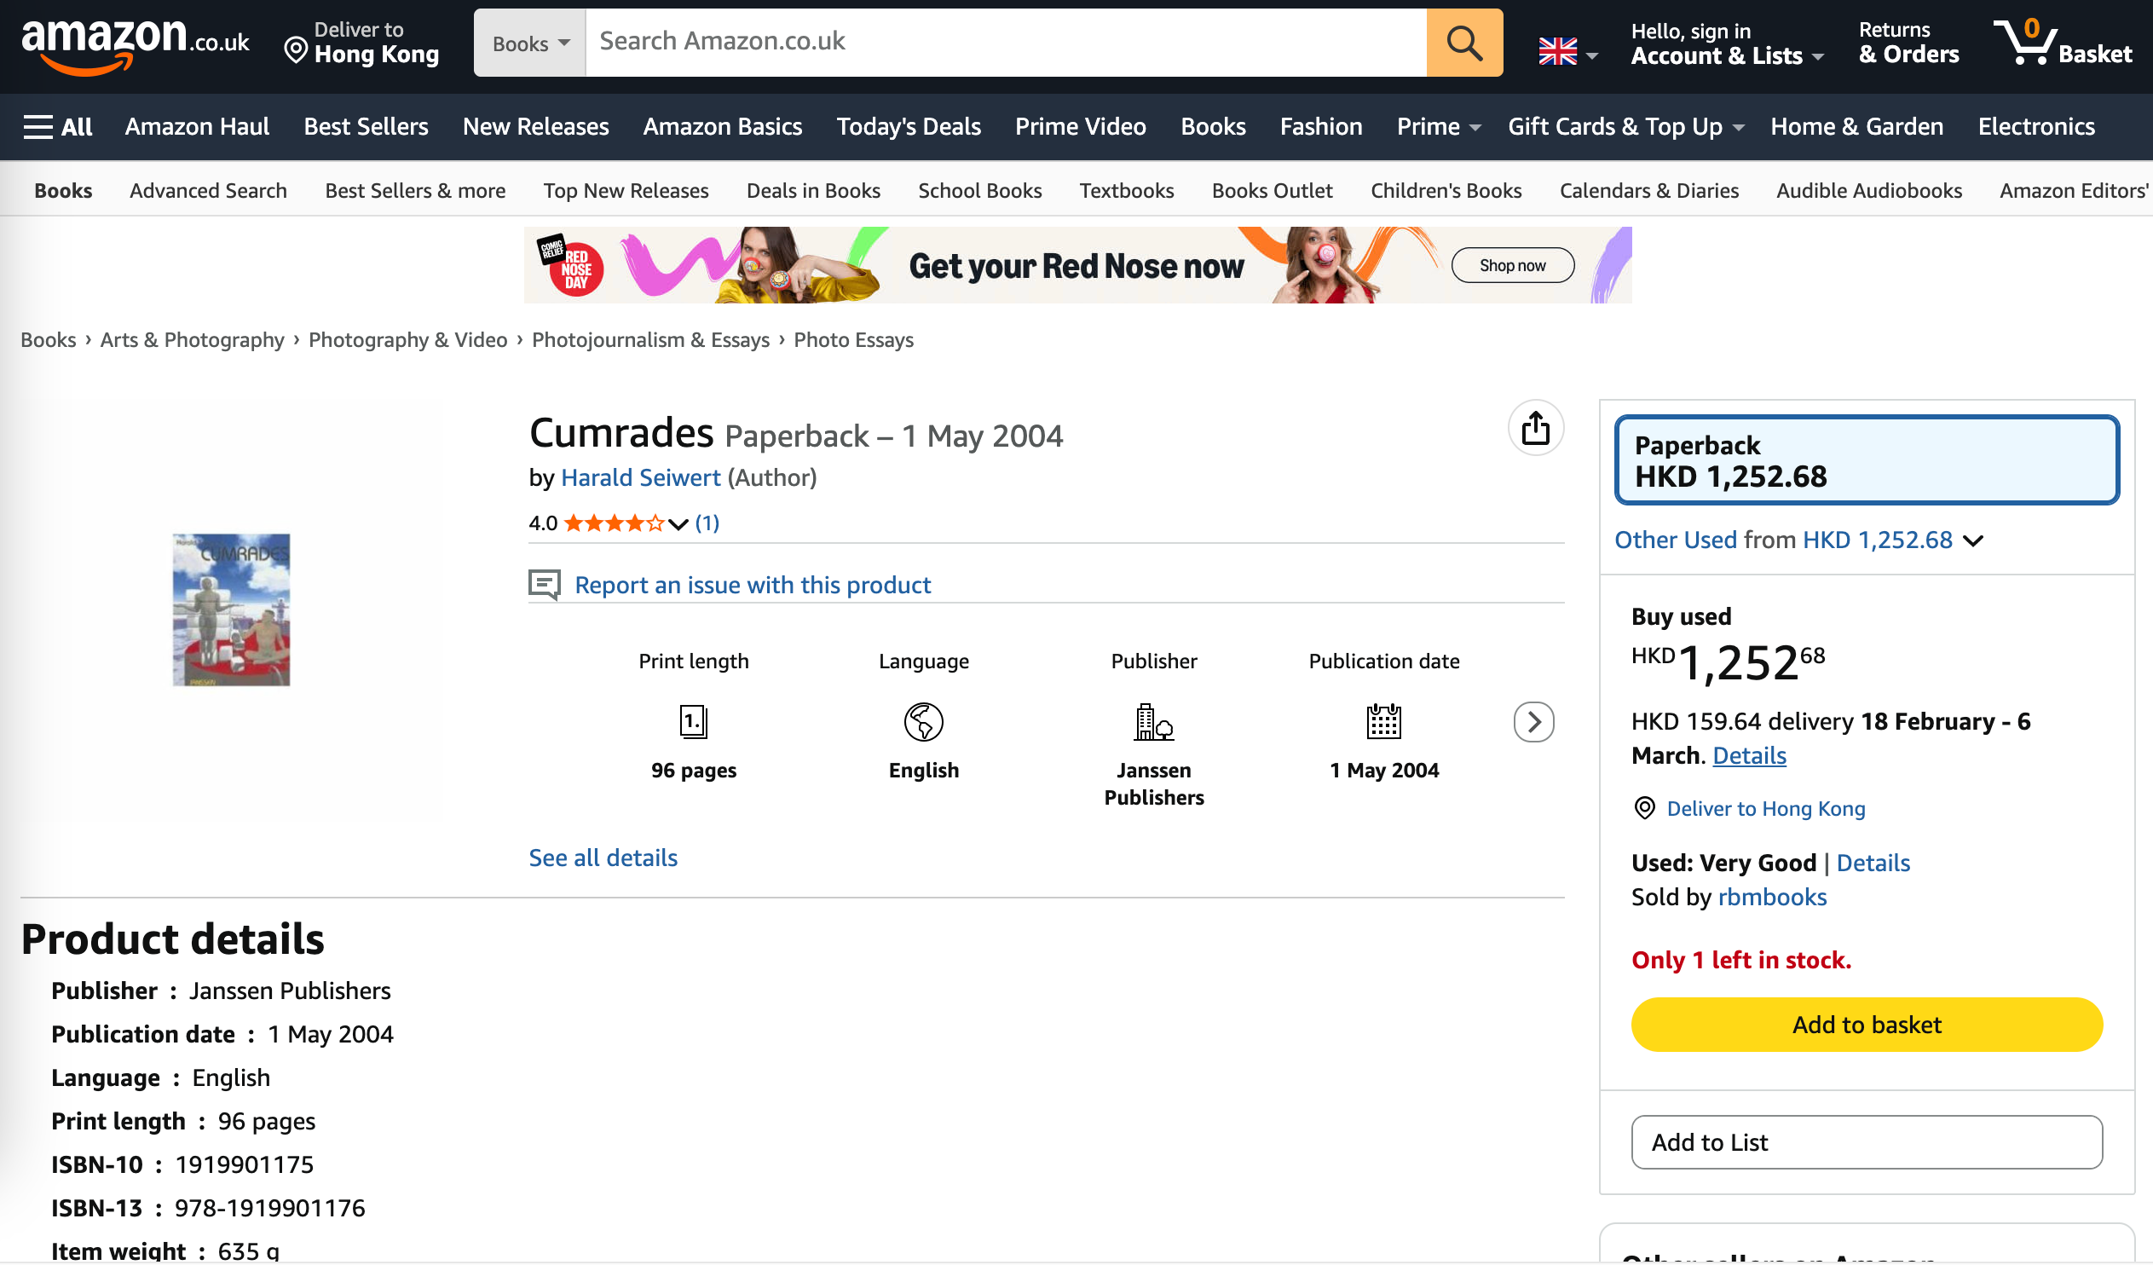Click the Amazon.co.uk logo
The height and width of the screenshot is (1265, 2153).
click(x=135, y=44)
